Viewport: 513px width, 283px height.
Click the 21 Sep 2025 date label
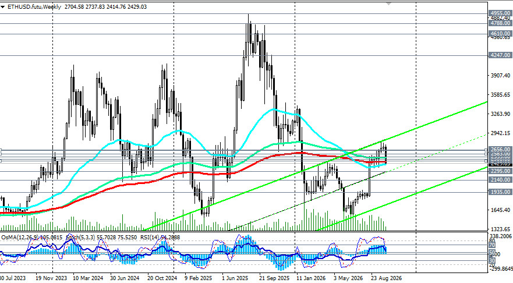tap(274, 278)
